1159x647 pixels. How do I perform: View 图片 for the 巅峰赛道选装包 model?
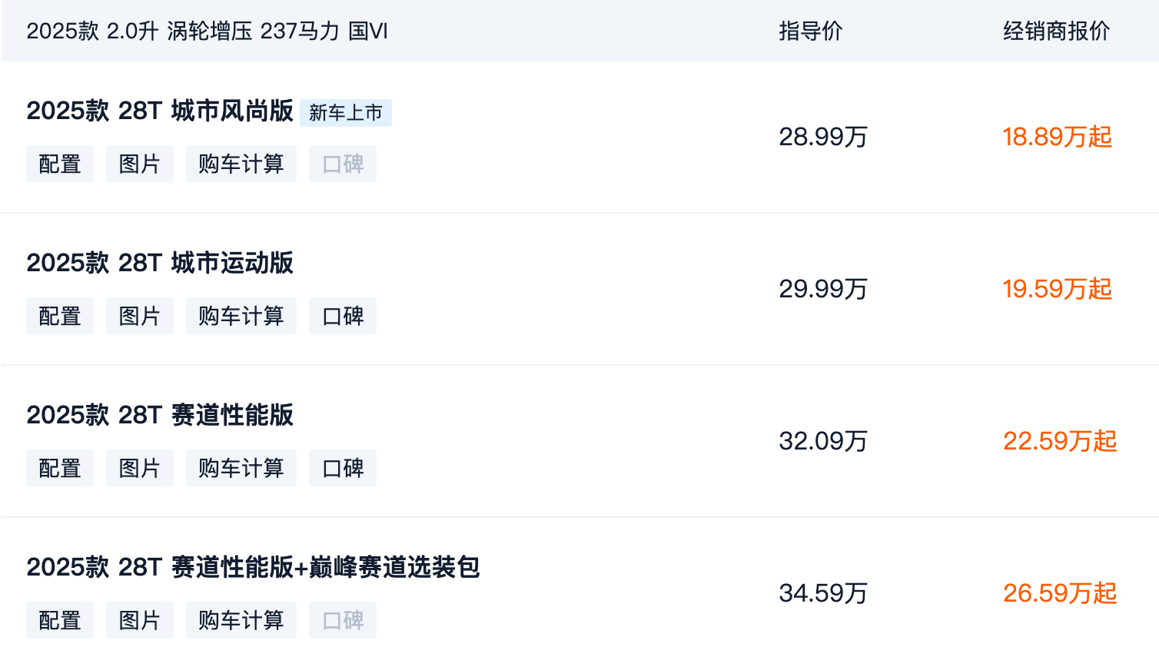coord(140,620)
